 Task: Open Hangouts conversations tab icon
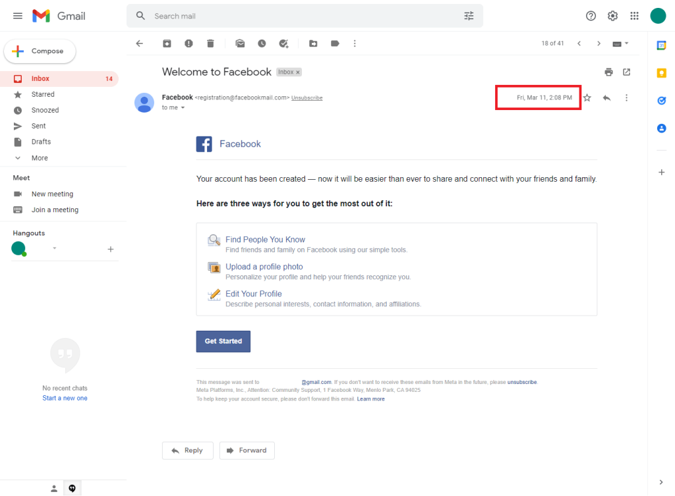click(x=73, y=488)
